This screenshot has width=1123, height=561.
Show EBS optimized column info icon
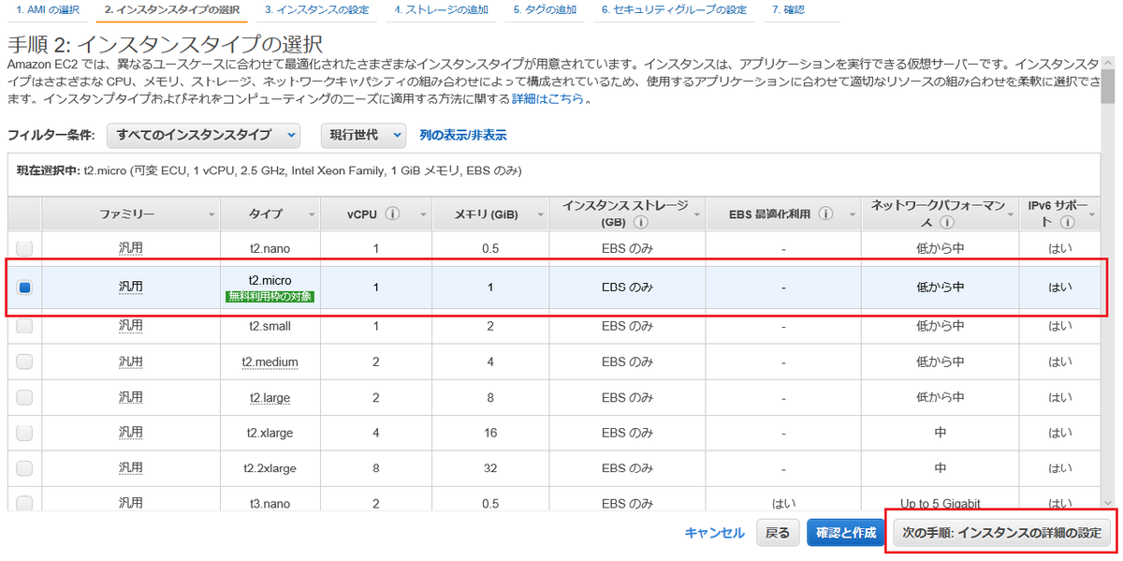[825, 214]
